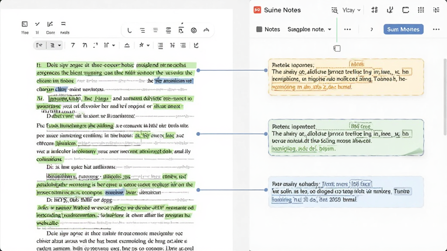Screen dimensions: 447x251
Task: Follow the blue underlined link in blue note
Action: (314, 200)
